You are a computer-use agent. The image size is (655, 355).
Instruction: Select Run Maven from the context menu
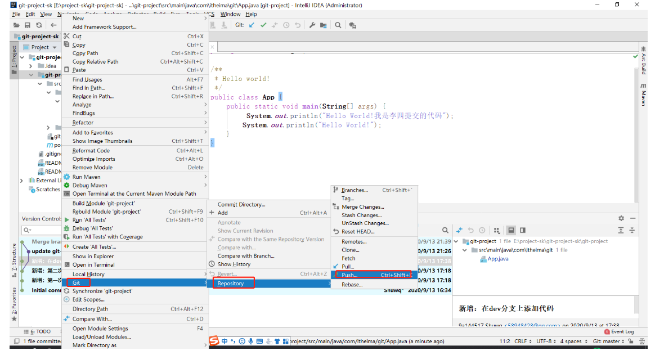pyautogui.click(x=135, y=177)
